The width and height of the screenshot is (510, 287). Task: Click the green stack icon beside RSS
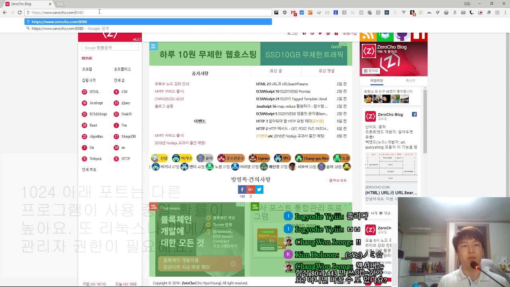[385, 36]
